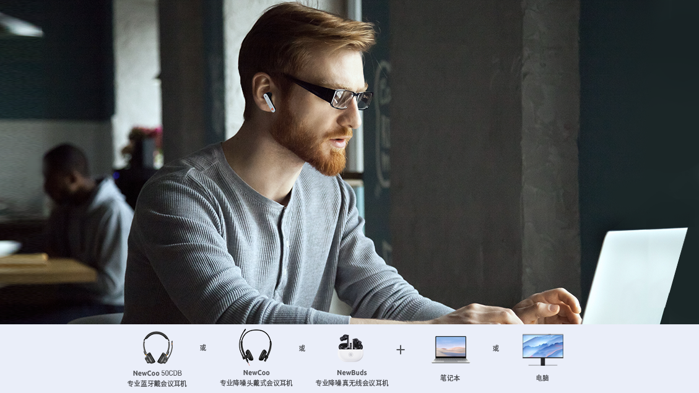Click the 专业降噪真无线会议耳机 description
The width and height of the screenshot is (699, 393).
[352, 383]
